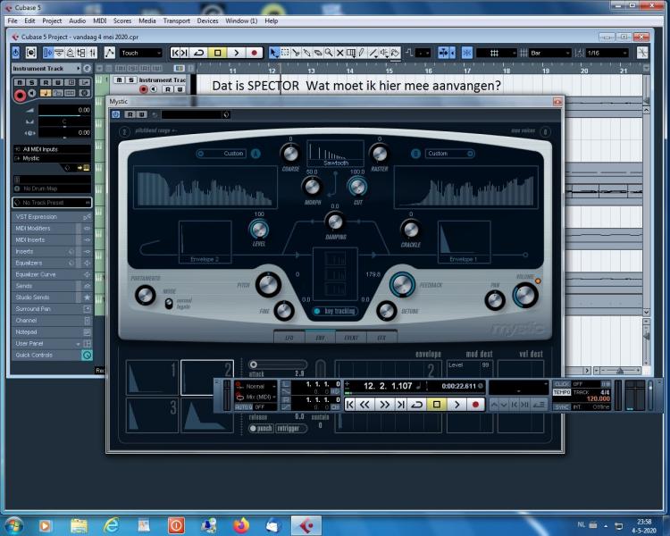670x536 pixels.
Task: Select the Erase tool
Action: tap(318, 53)
